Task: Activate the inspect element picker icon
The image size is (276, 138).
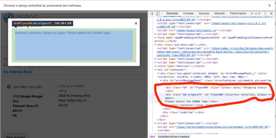Action: point(152,13)
